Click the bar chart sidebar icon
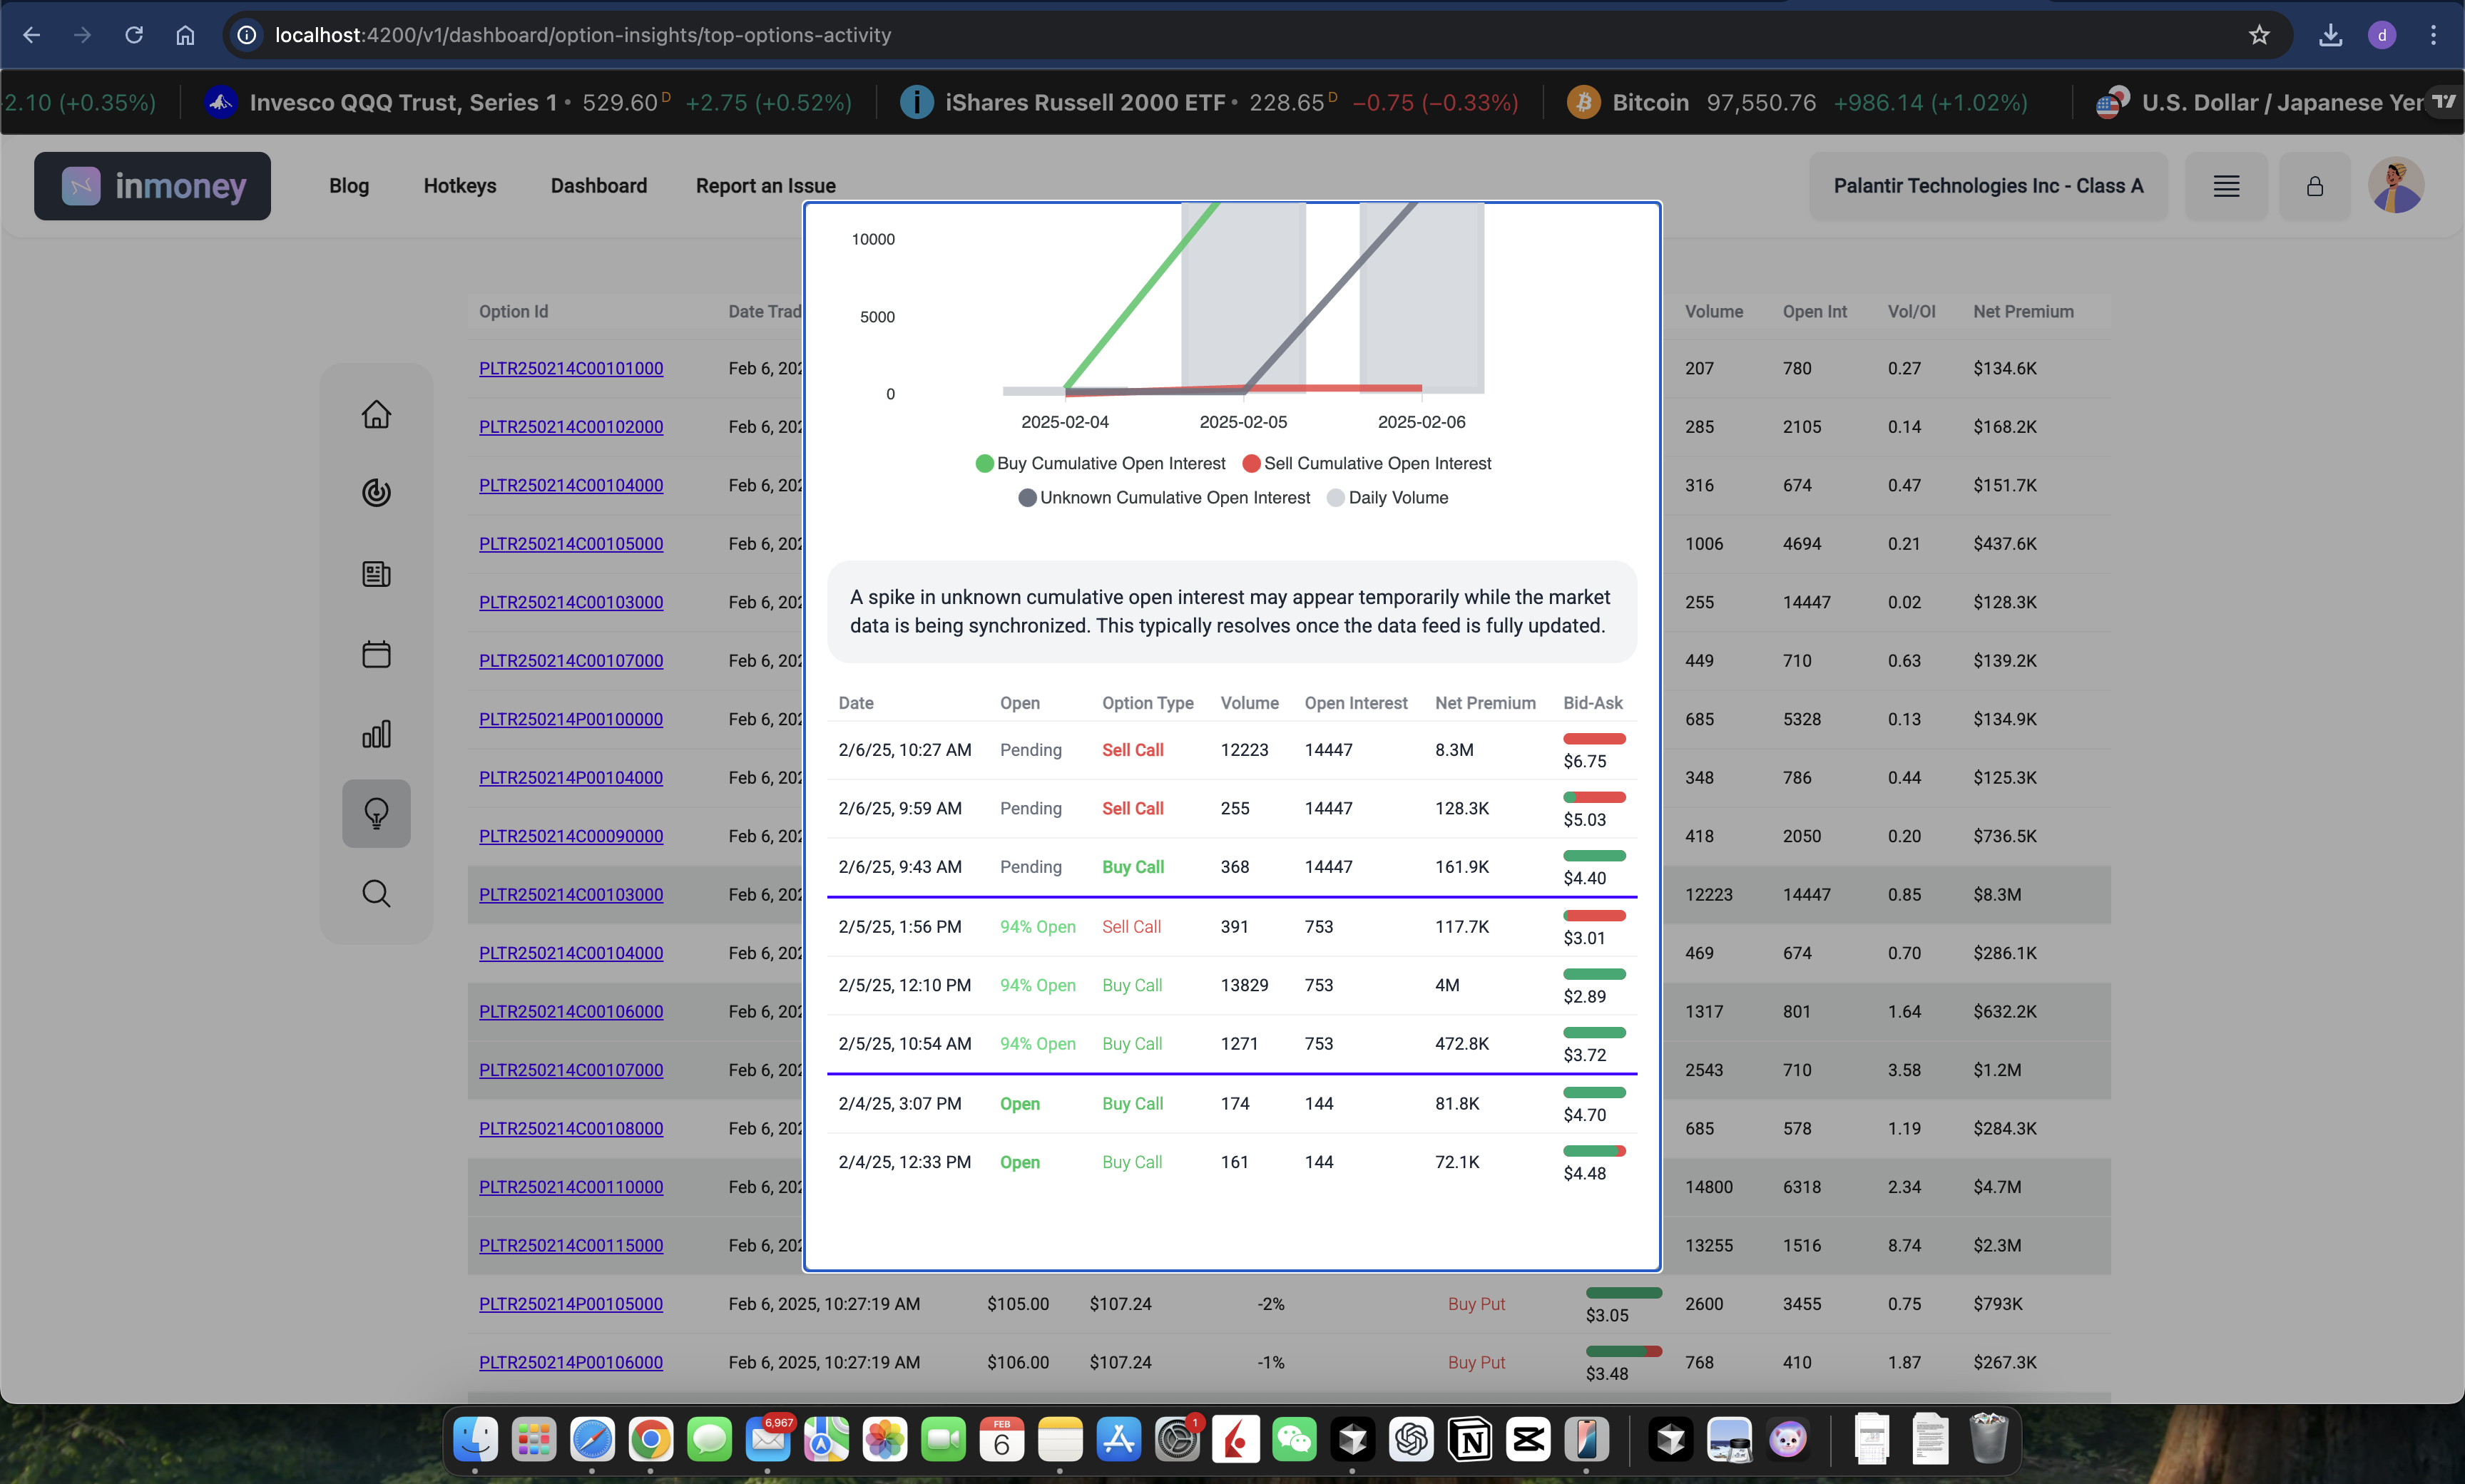 pos(376,734)
